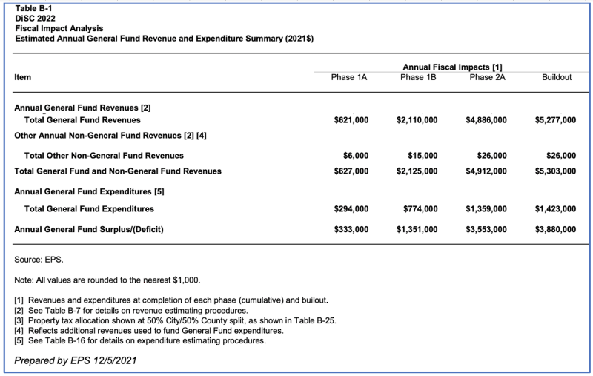Click the Phase 2A column header
Screen dimensions: 593x376
[x=487, y=77]
